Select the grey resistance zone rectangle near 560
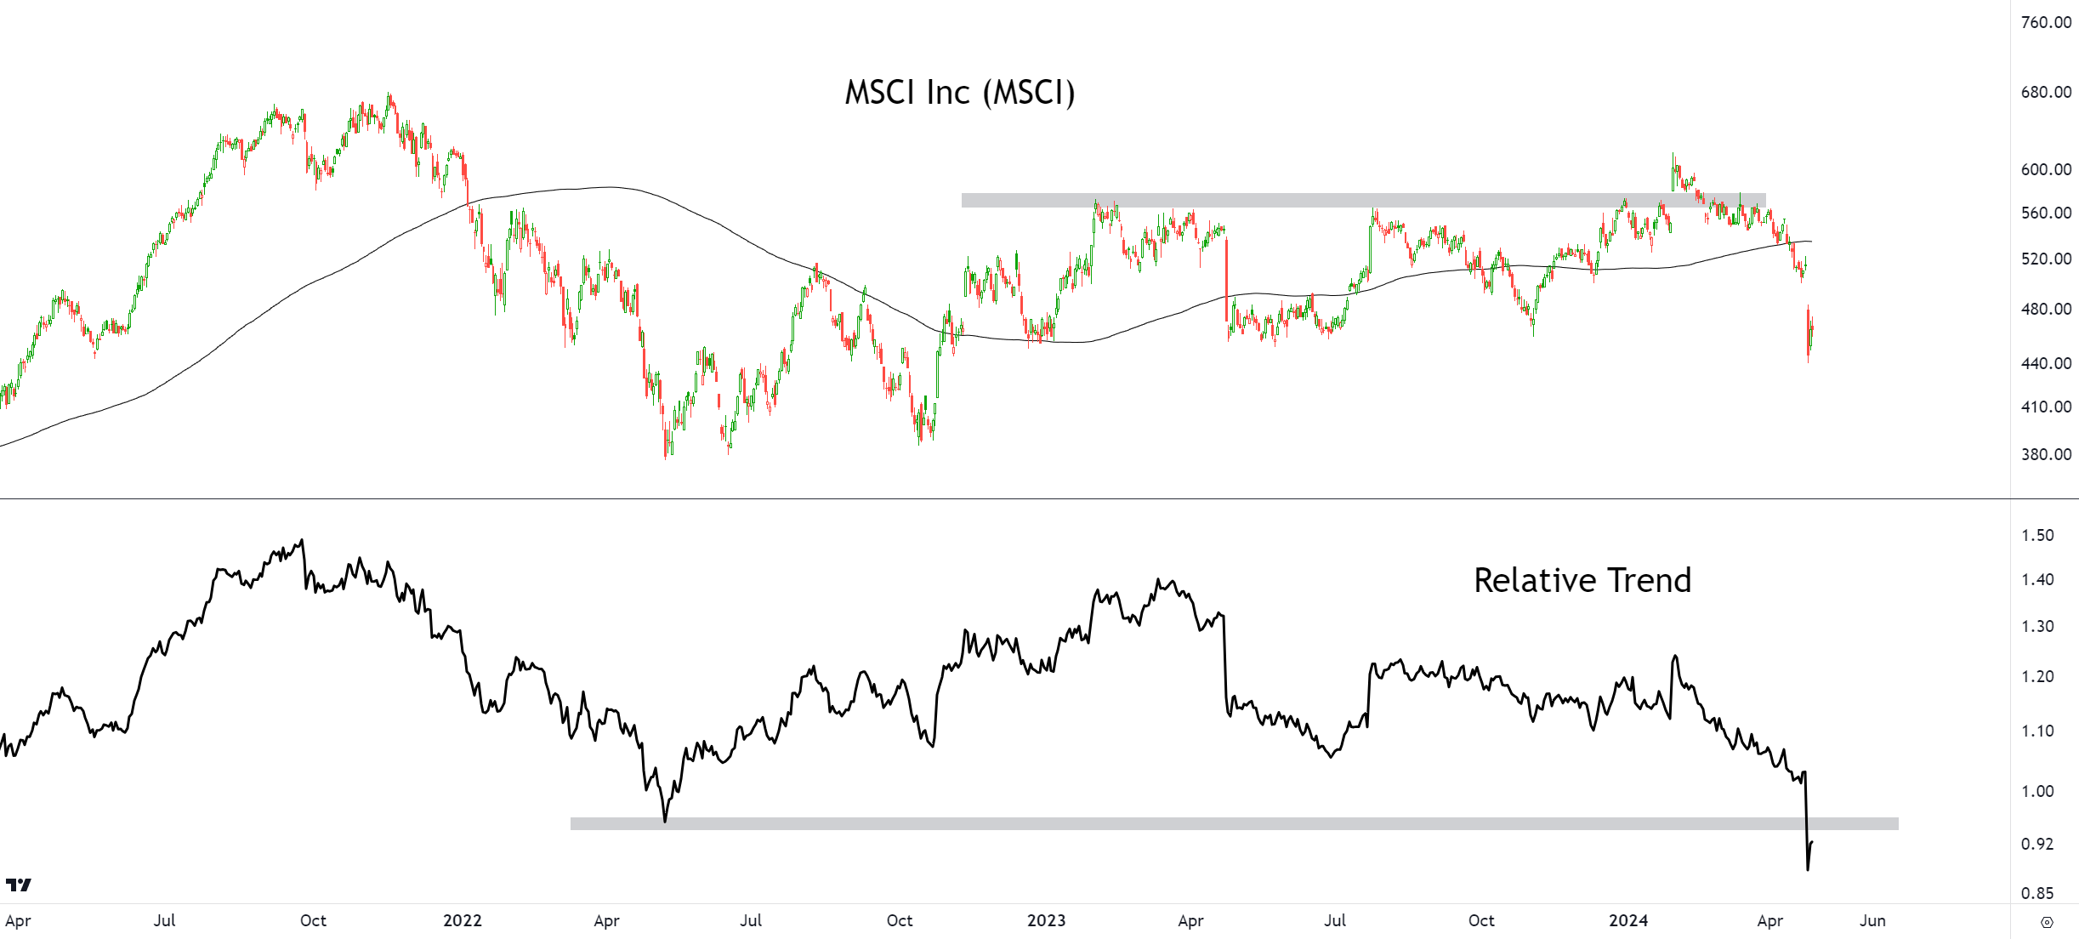The width and height of the screenshot is (2079, 939). pyautogui.click(x=1363, y=201)
